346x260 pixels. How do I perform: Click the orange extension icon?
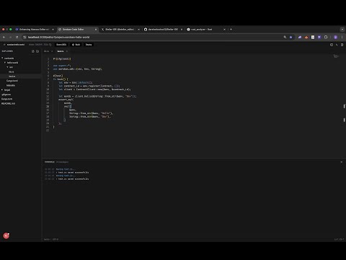306,37
